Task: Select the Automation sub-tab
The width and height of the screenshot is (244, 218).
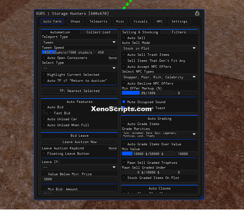Action: 60,32
